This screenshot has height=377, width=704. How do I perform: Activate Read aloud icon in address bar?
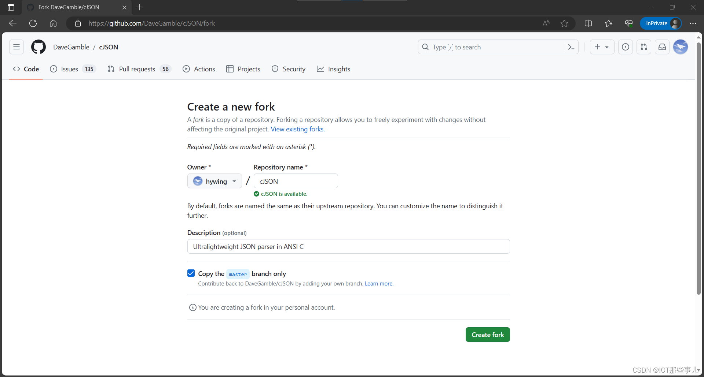[x=546, y=23]
